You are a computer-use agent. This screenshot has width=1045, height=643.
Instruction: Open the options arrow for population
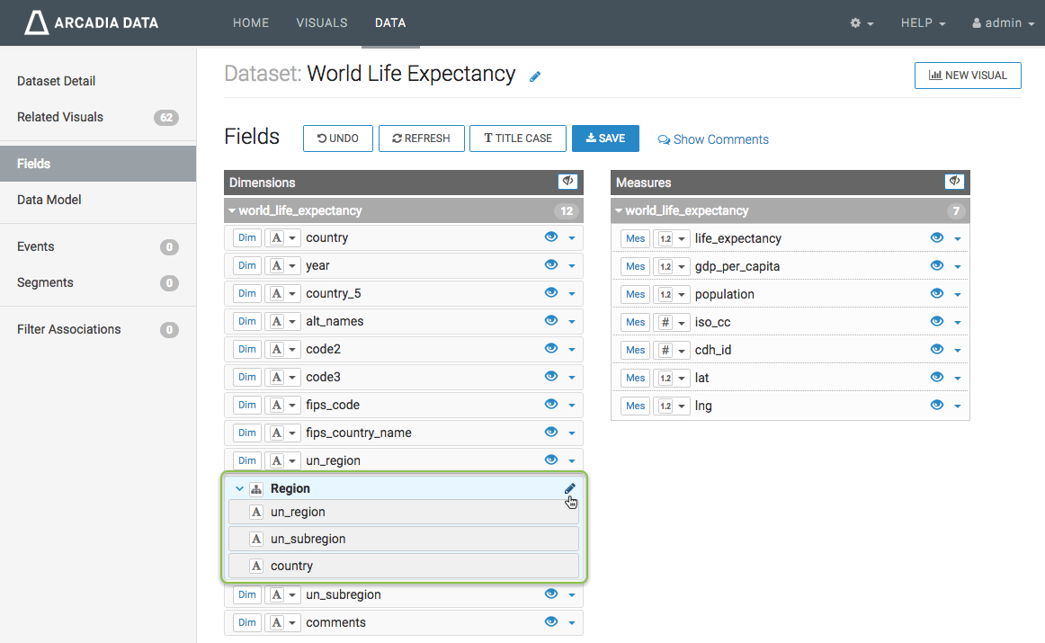point(957,295)
